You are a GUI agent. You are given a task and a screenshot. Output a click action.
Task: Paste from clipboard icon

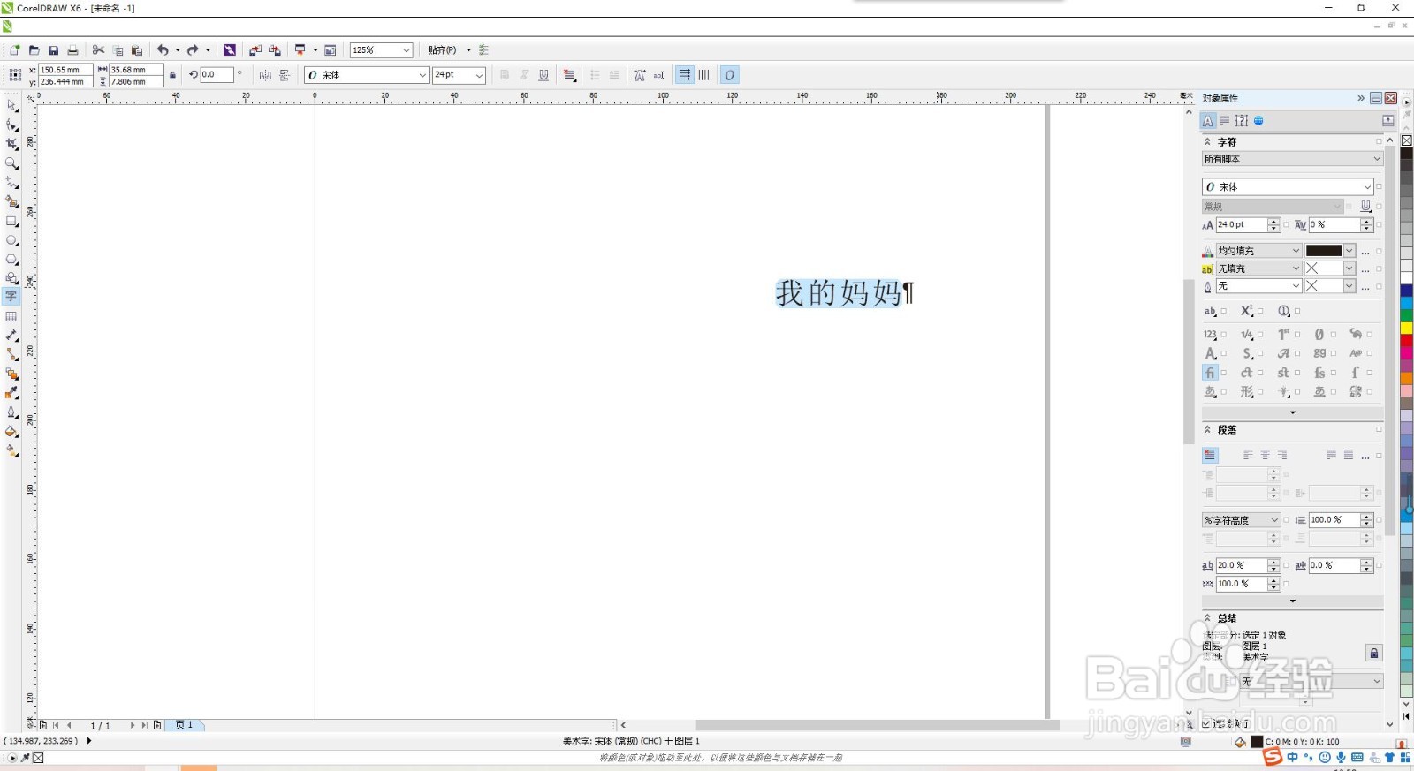pyautogui.click(x=137, y=50)
